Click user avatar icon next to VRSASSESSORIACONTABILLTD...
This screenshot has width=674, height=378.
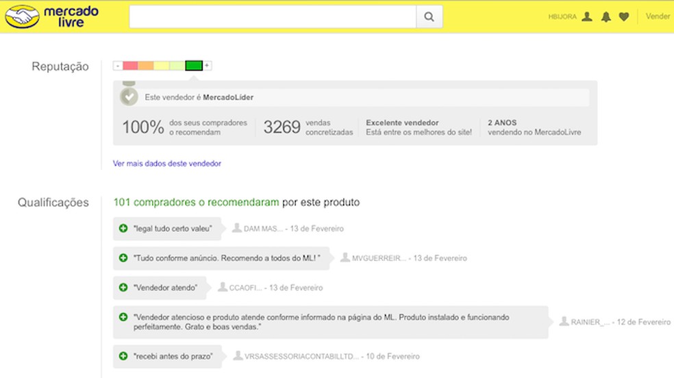pyautogui.click(x=238, y=355)
